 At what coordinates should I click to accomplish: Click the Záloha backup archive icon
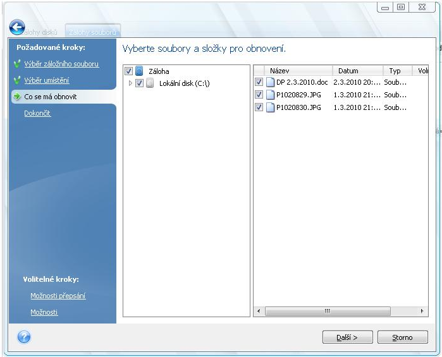139,71
